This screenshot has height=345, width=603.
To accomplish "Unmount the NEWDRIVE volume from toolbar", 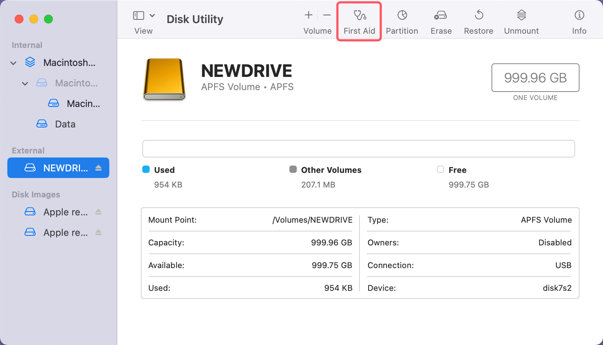I will tap(521, 22).
